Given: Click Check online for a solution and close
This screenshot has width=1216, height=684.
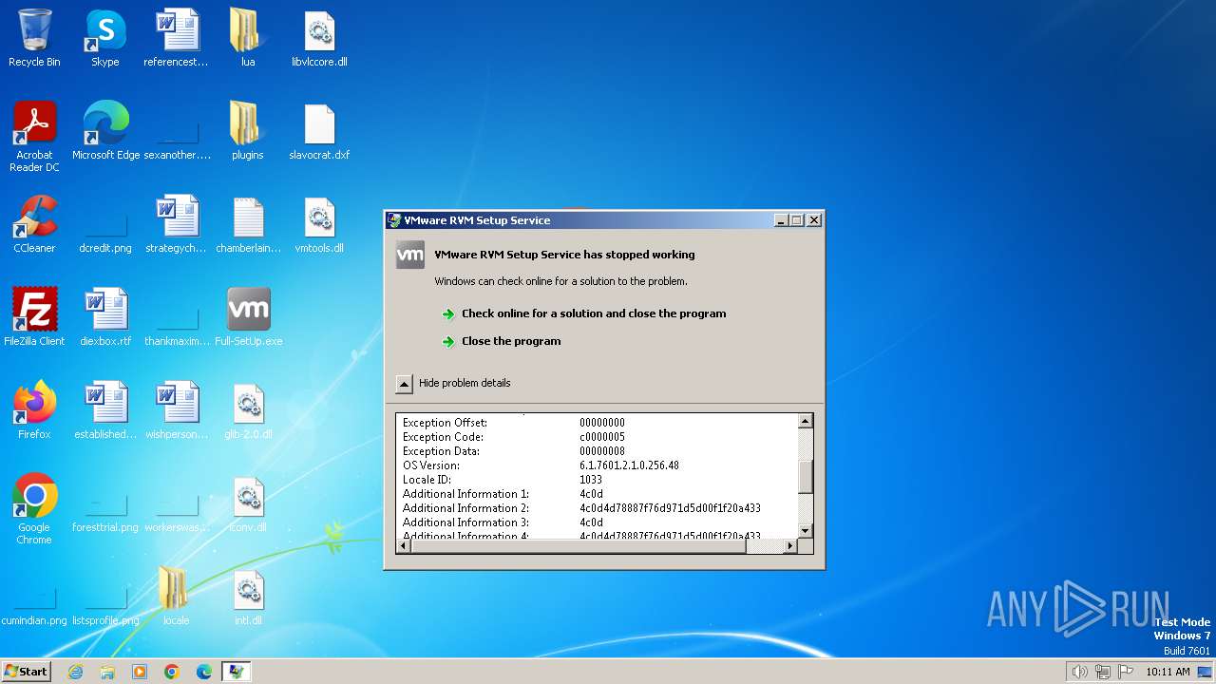Looking at the screenshot, I should [x=593, y=313].
